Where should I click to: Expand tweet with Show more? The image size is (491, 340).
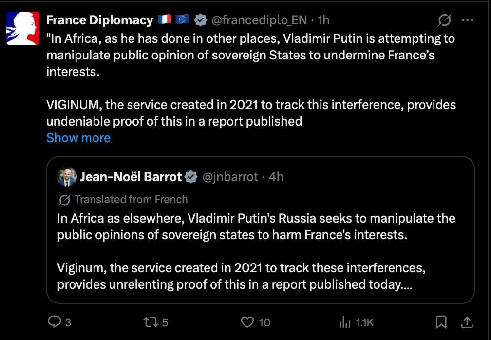78,138
